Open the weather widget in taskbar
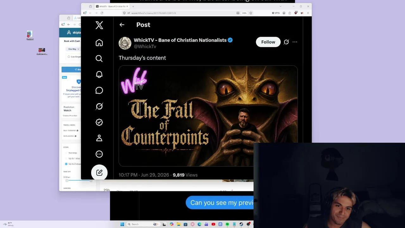The width and height of the screenshot is (405, 228). (x=8, y=224)
